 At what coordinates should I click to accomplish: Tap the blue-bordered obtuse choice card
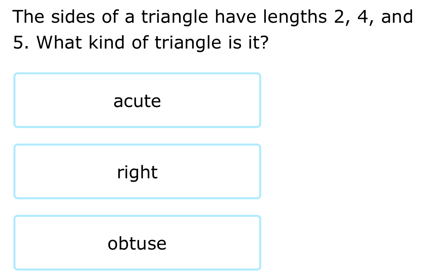click(x=137, y=243)
